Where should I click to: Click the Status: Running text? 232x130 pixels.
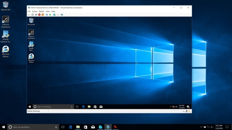[x=34, y=111]
